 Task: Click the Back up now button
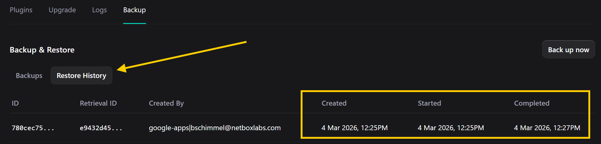(568, 50)
